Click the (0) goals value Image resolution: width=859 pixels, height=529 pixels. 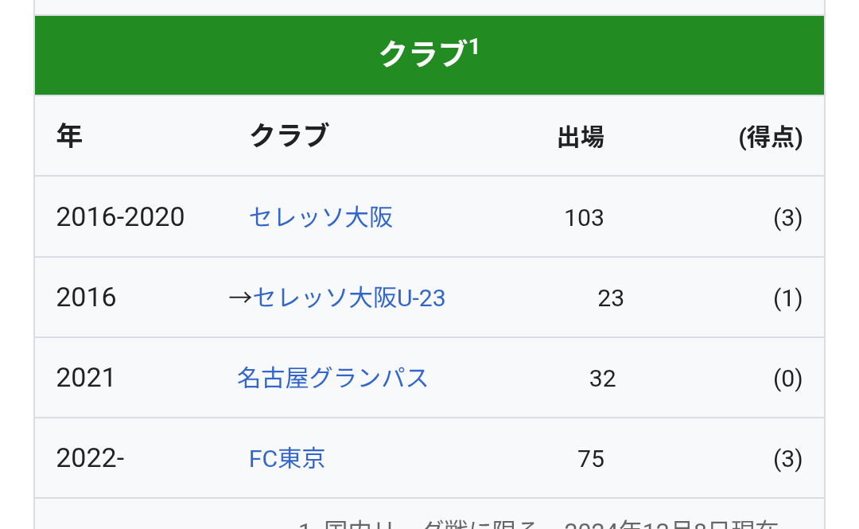[x=787, y=379]
